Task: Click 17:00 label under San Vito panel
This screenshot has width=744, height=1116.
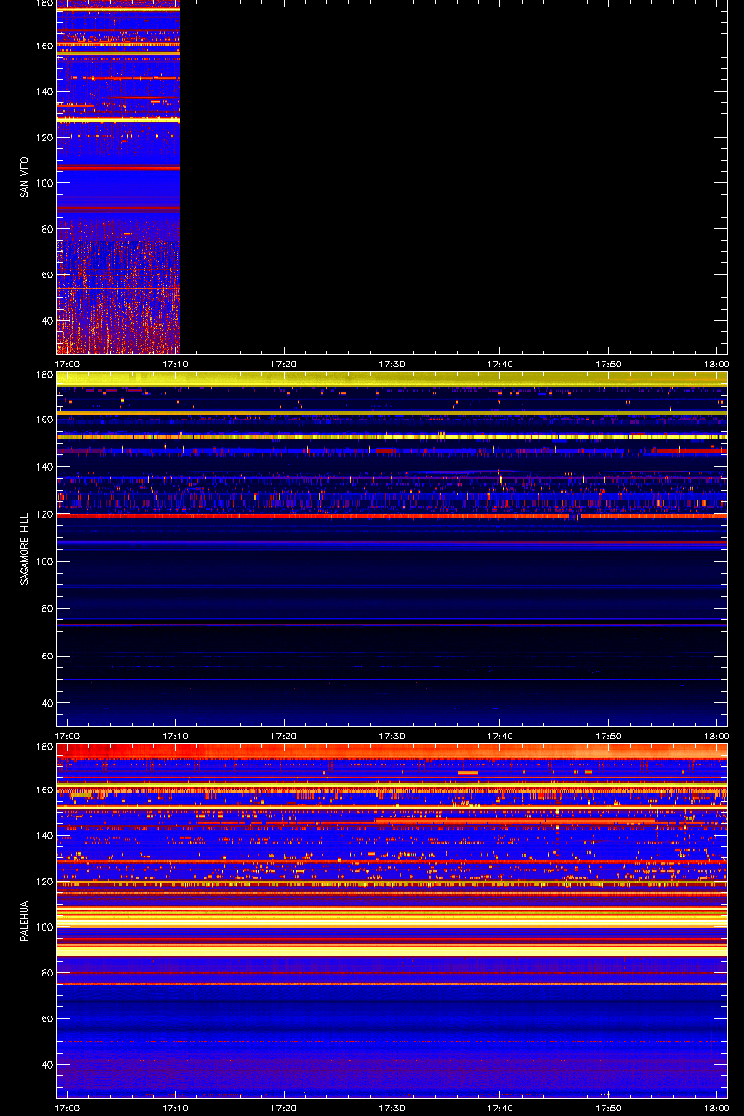Action: coord(68,364)
